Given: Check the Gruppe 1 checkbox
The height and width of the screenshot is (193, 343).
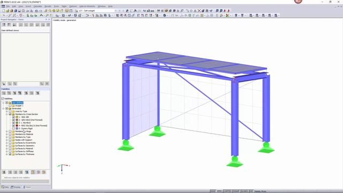Looking at the screenshot, I should 10,106.
